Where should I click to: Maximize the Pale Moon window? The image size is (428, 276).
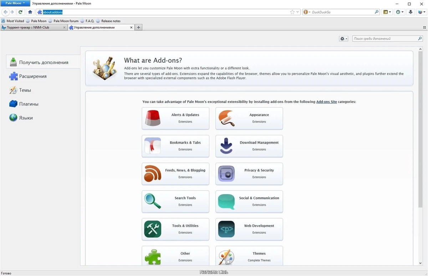pos(409,4)
